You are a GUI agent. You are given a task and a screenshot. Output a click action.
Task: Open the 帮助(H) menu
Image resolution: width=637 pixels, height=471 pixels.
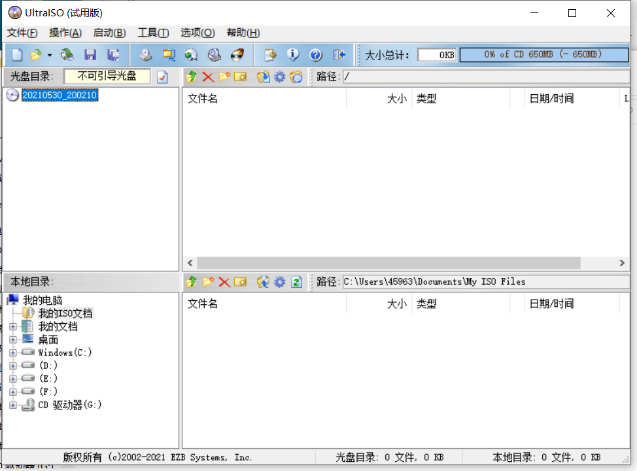(243, 33)
